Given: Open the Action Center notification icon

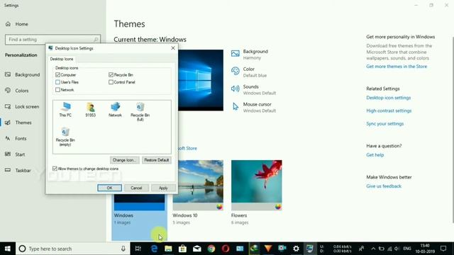Looking at the screenshot, I should (x=443, y=249).
